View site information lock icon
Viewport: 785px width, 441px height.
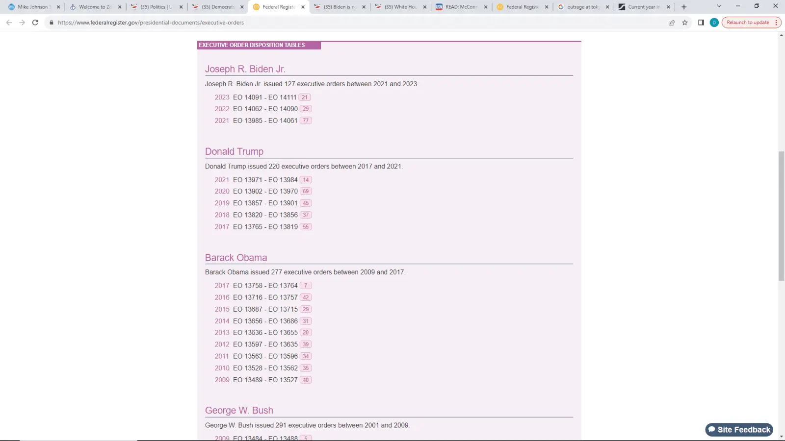pos(52,23)
